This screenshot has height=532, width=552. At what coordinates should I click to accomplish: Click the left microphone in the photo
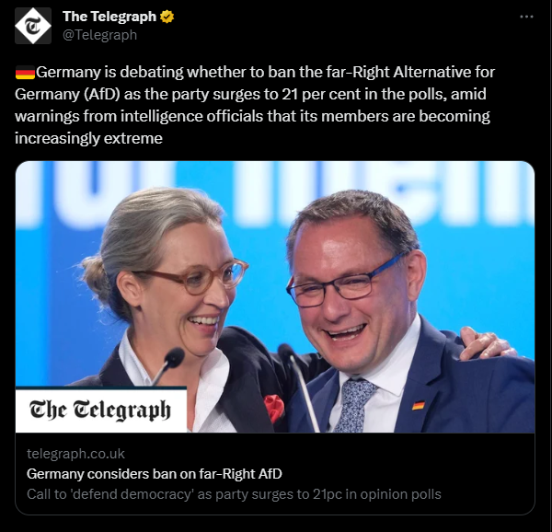170,364
